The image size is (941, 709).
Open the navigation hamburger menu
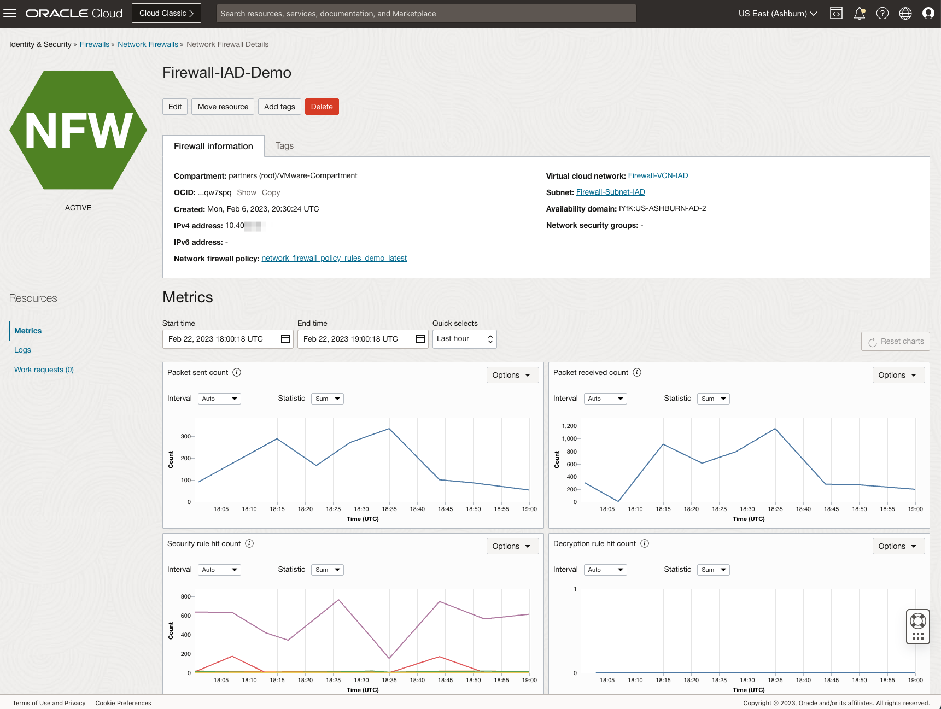(x=10, y=13)
